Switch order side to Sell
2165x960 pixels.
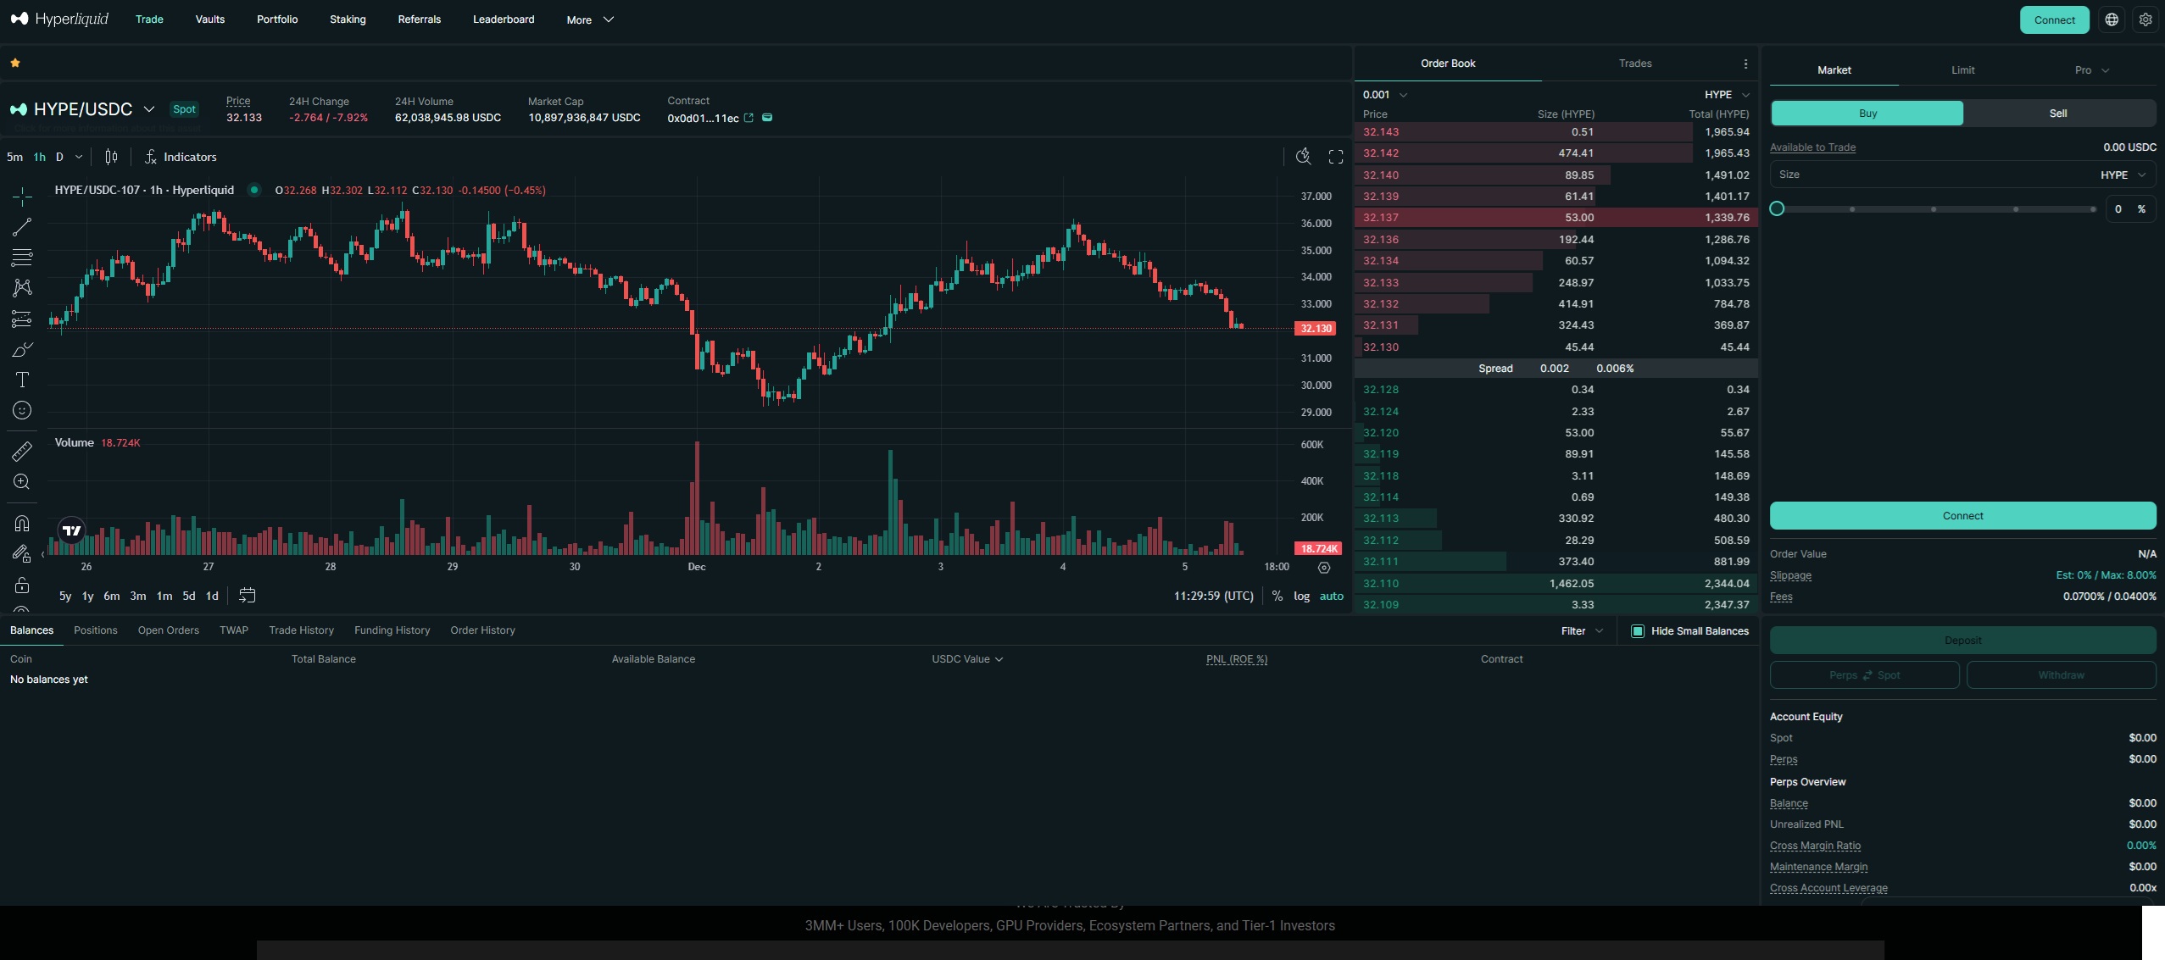[2059, 114]
